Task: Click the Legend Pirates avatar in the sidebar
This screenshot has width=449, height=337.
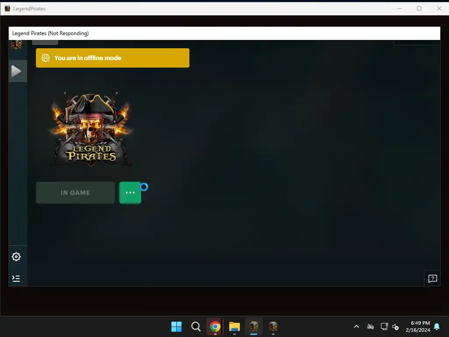Action: tap(16, 44)
